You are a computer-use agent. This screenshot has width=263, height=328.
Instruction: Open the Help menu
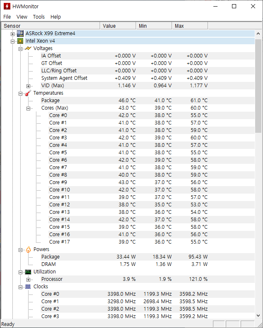click(55, 17)
